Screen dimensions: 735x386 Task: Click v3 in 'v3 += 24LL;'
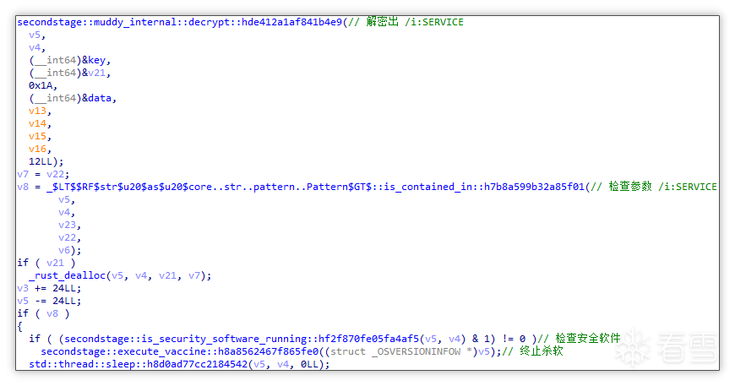click(x=23, y=288)
